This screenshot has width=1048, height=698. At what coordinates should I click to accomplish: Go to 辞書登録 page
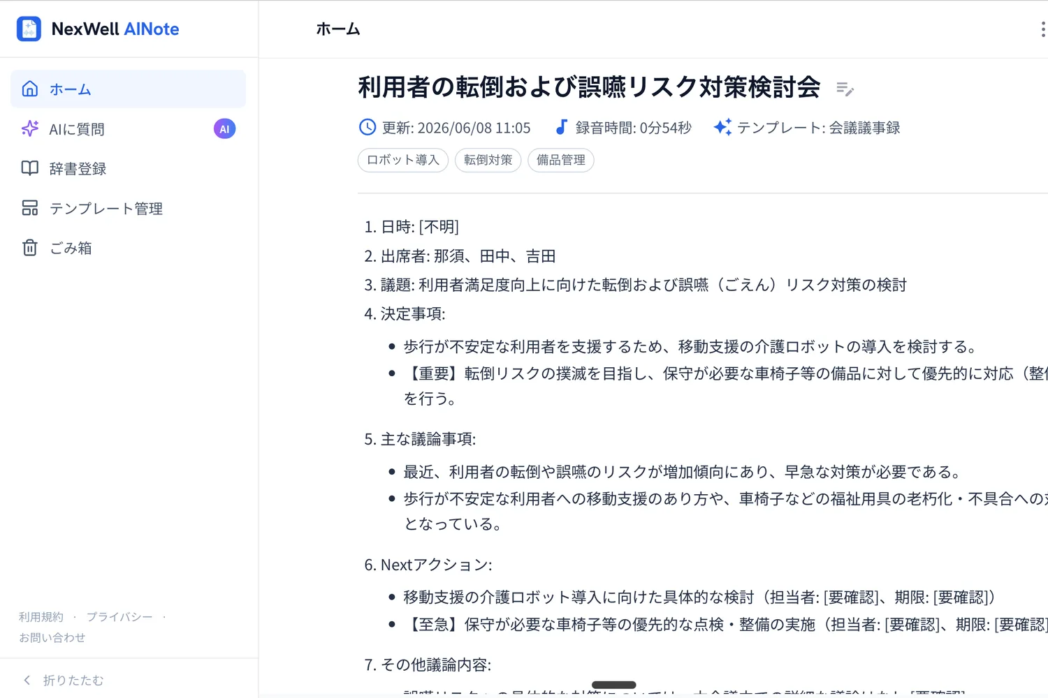point(129,168)
